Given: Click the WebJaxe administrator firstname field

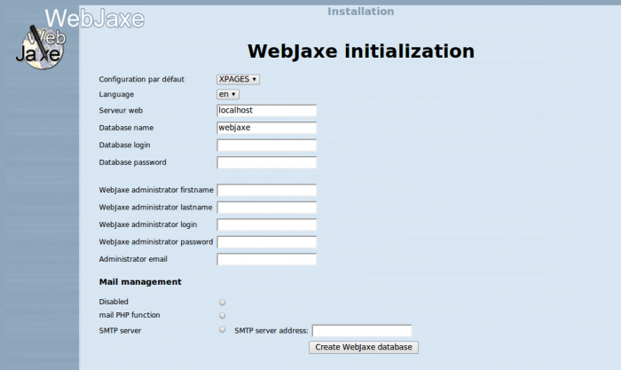Looking at the screenshot, I should (x=266, y=190).
